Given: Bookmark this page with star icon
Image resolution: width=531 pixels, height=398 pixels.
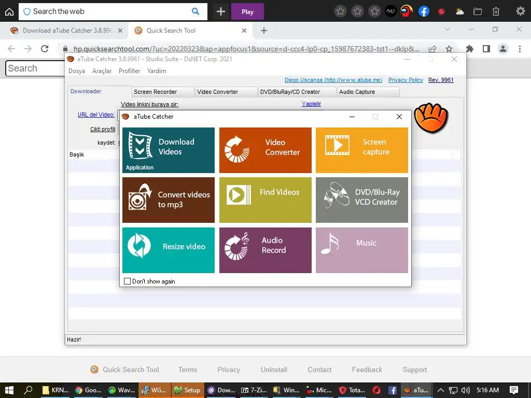Looking at the screenshot, I should click(449, 49).
